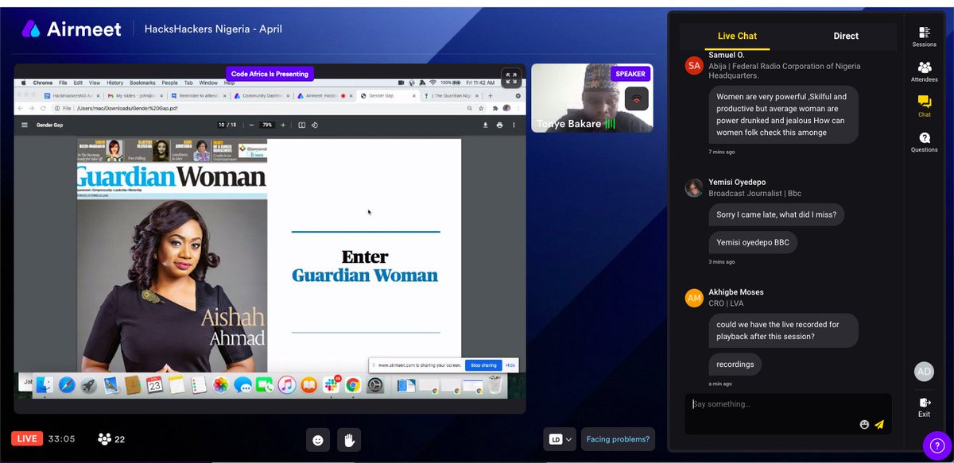The image size is (954, 463).
Task: Click the PDF page number field
Action: point(222,125)
